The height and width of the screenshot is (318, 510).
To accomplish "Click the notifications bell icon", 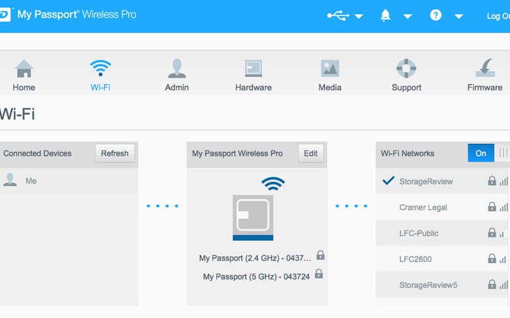I will (385, 15).
